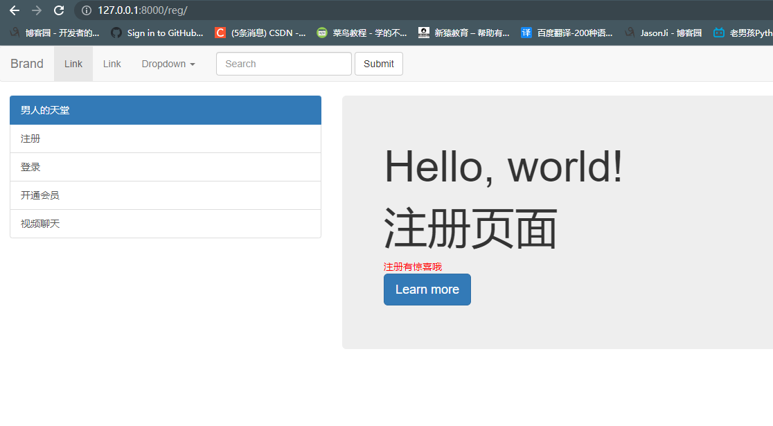Screen dimensions: 773x426
Task: Click the address bar URL 127.0.0.1:8000/reg/
Action: click(143, 10)
